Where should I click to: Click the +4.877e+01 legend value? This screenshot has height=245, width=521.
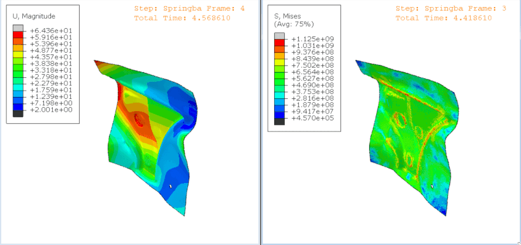(x=51, y=51)
